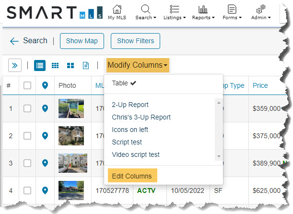This screenshot has width=293, height=214.
Task: Switch to large tile view icon
Action: [x=70, y=66]
